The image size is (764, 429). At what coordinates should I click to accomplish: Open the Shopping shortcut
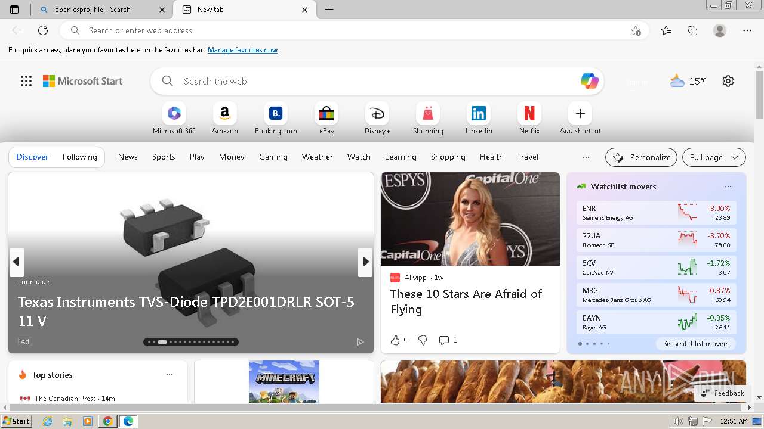pyautogui.click(x=428, y=119)
